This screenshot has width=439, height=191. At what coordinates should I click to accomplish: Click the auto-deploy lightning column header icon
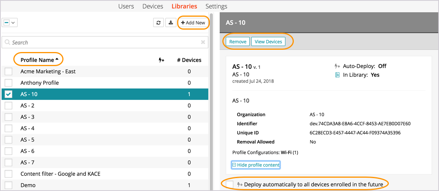tap(161, 60)
